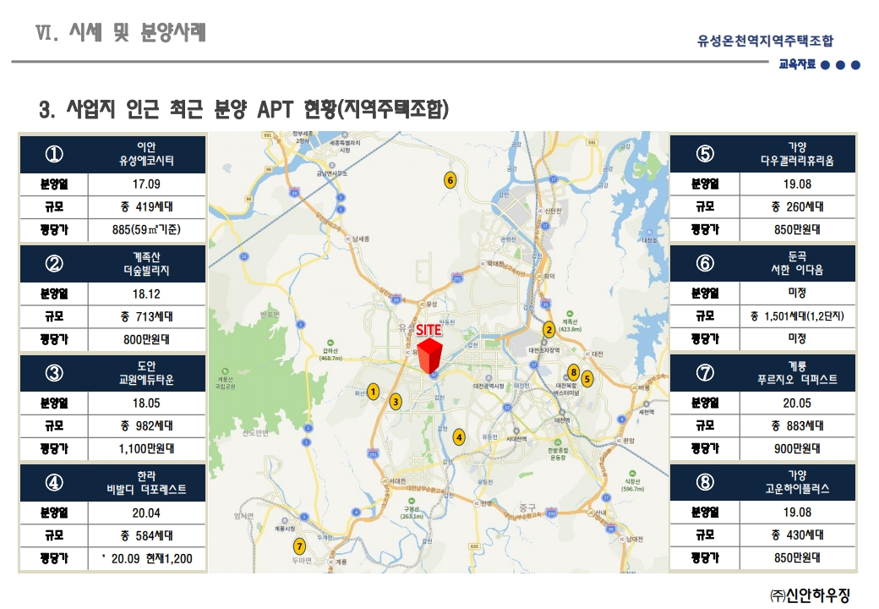Click the 이안 유성에코시티 header
The height and width of the screenshot is (609, 879).
146,154
